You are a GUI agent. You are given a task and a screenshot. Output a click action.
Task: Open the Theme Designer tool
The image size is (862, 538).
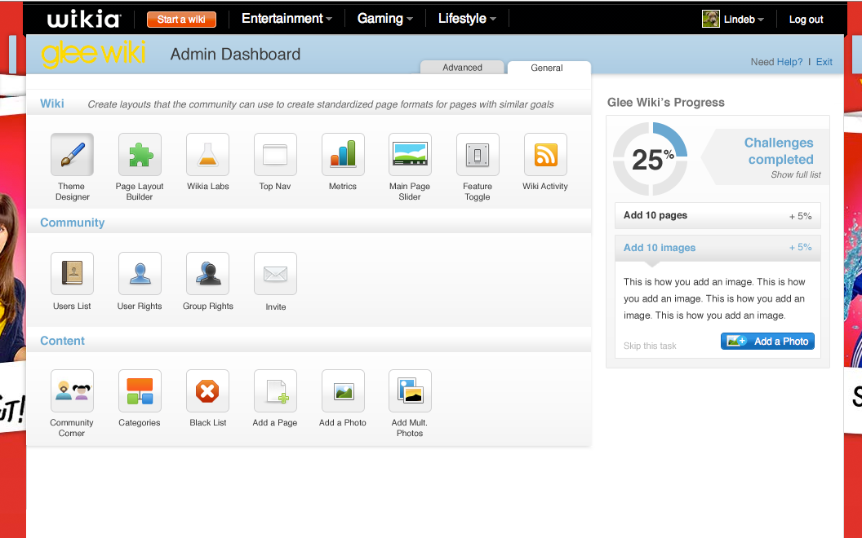pos(72,155)
